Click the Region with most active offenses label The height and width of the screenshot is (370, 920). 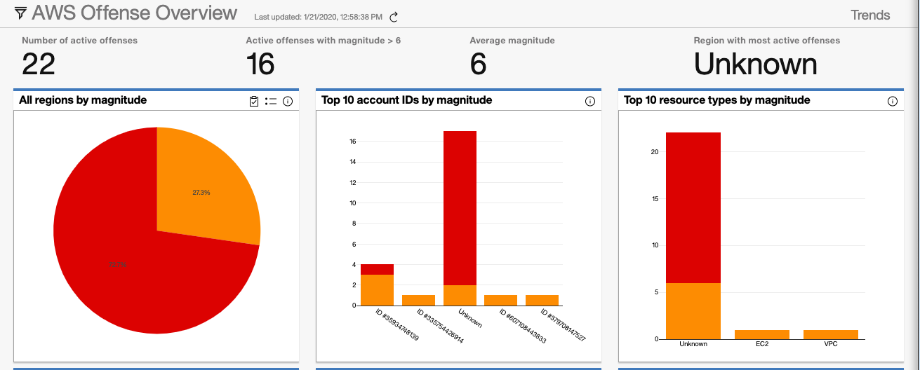[x=767, y=41]
